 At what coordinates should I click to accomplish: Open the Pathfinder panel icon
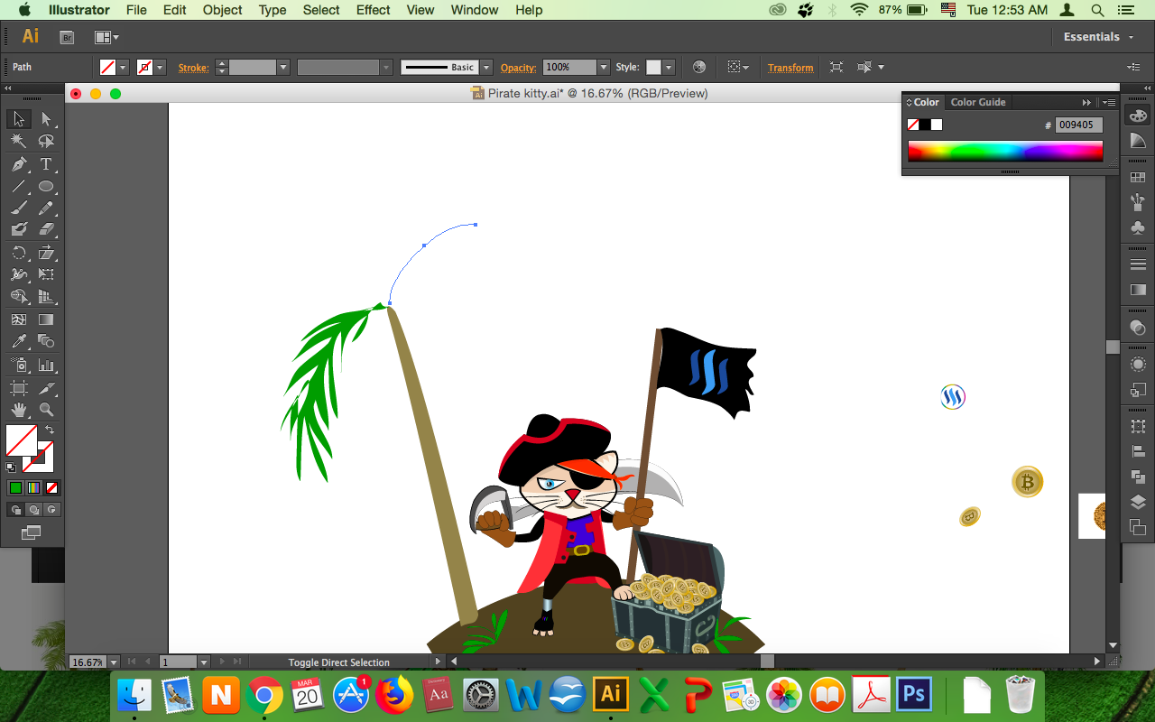[x=1138, y=477]
